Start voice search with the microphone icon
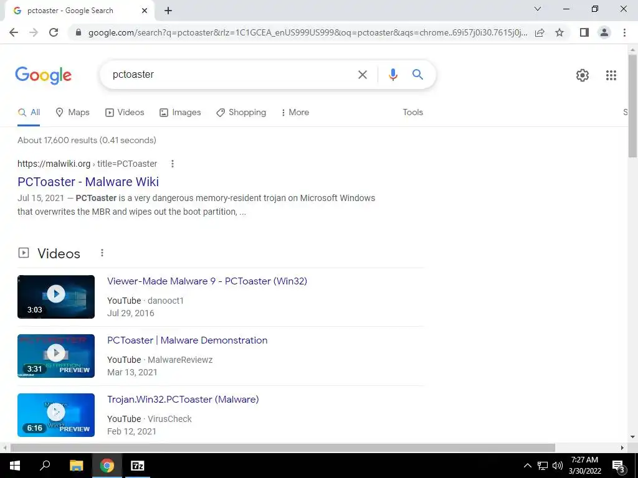This screenshot has height=478, width=638. [x=393, y=75]
